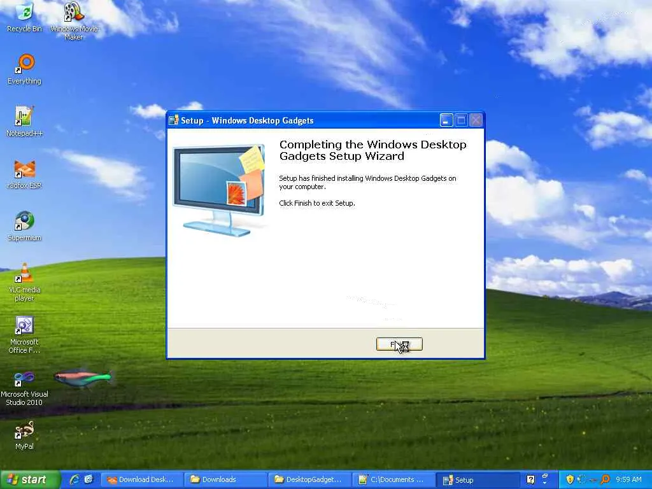Select the Microsoft Office F... desktop shortcut
This screenshot has width=652, height=489.
coord(25,335)
